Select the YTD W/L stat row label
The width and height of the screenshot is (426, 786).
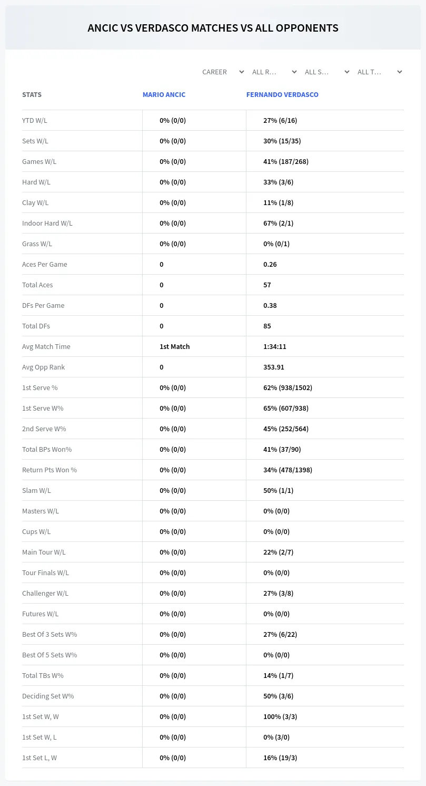(35, 120)
